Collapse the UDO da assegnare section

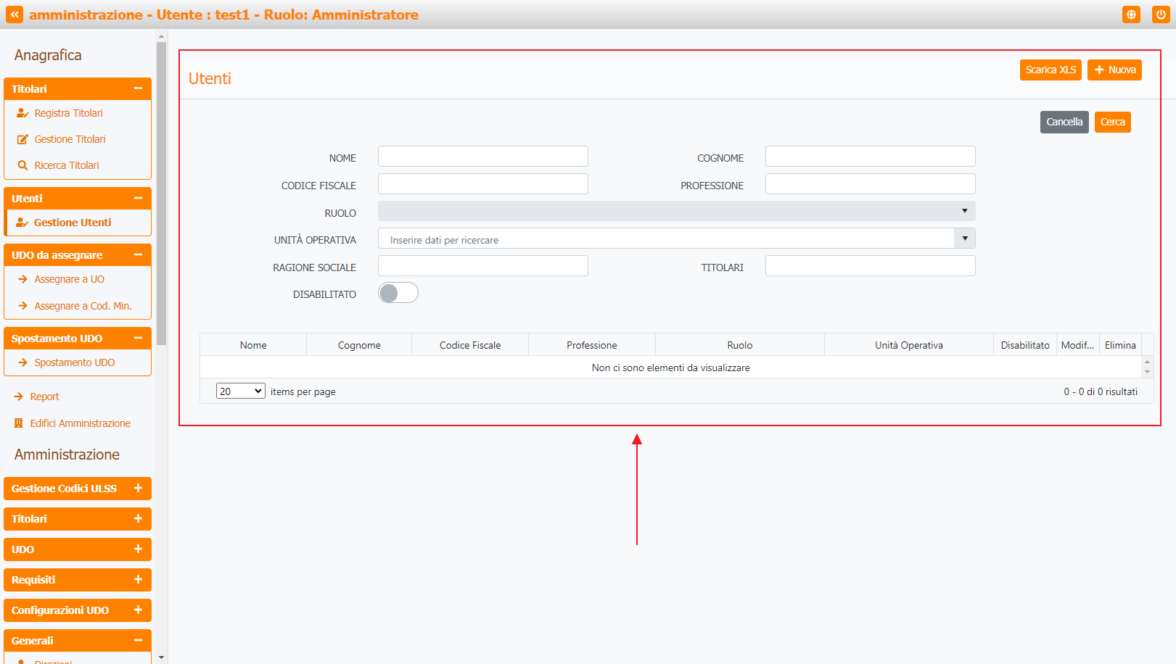point(138,255)
